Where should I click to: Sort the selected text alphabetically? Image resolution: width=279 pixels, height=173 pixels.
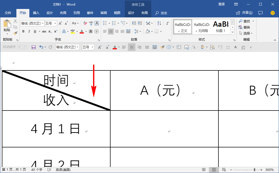pos(159,23)
